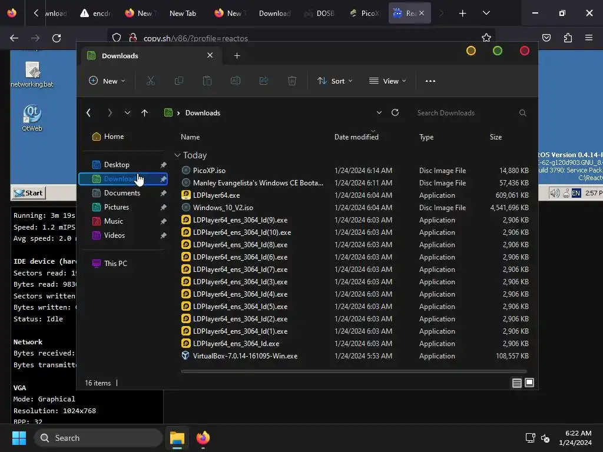The height and width of the screenshot is (452, 603).
Task: Open the Firefox Pocket icon
Action: coord(546,38)
